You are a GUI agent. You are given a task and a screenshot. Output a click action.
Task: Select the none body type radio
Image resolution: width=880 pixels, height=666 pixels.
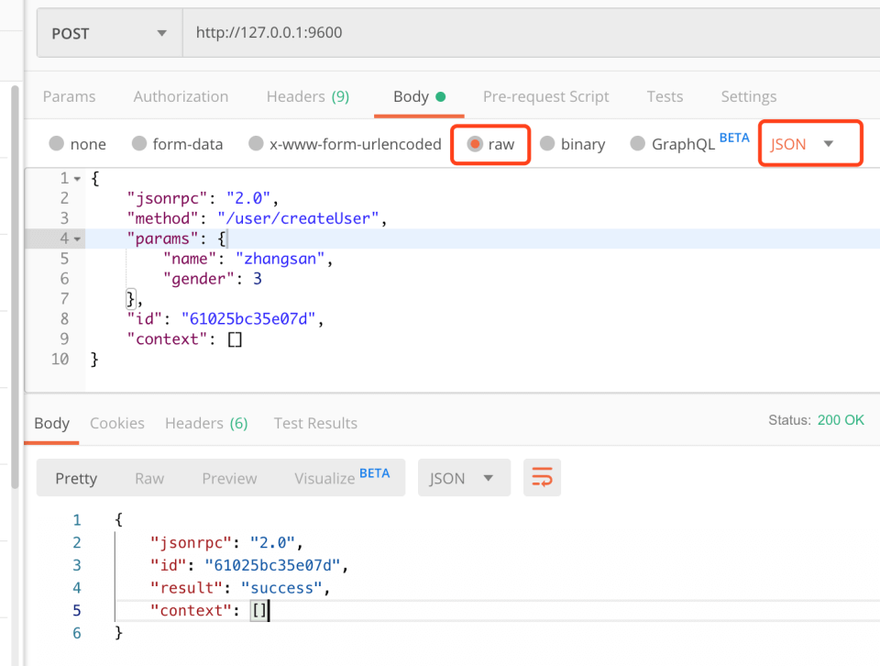point(56,144)
